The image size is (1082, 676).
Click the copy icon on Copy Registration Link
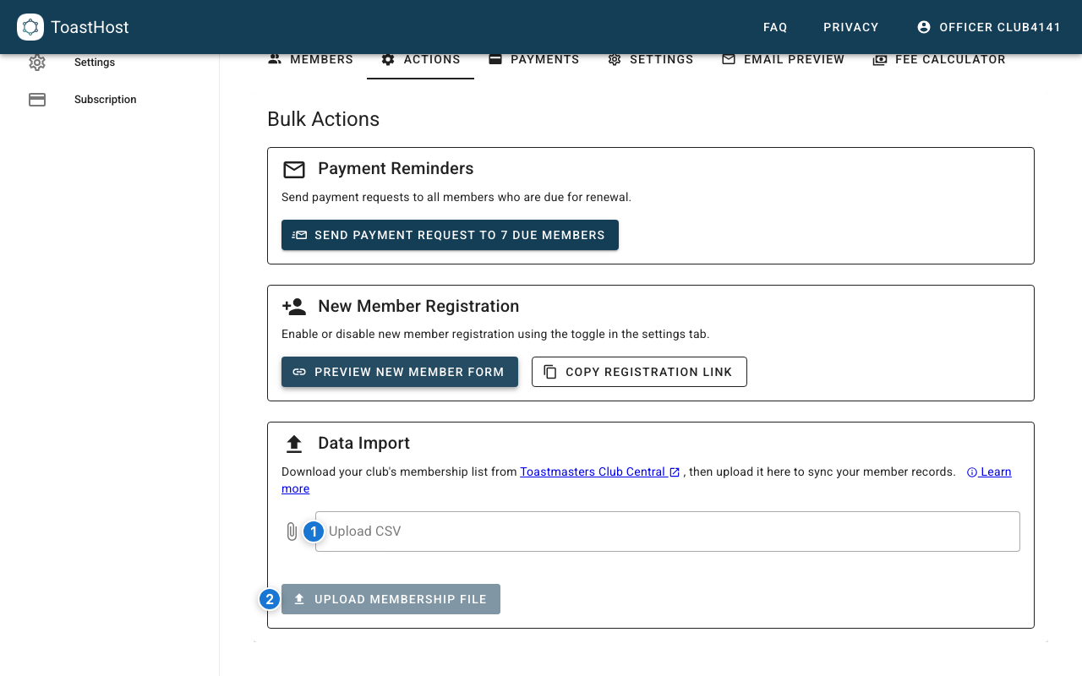[550, 372]
